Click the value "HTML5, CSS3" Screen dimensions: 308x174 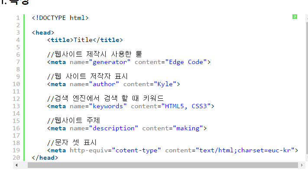[x=186, y=106]
